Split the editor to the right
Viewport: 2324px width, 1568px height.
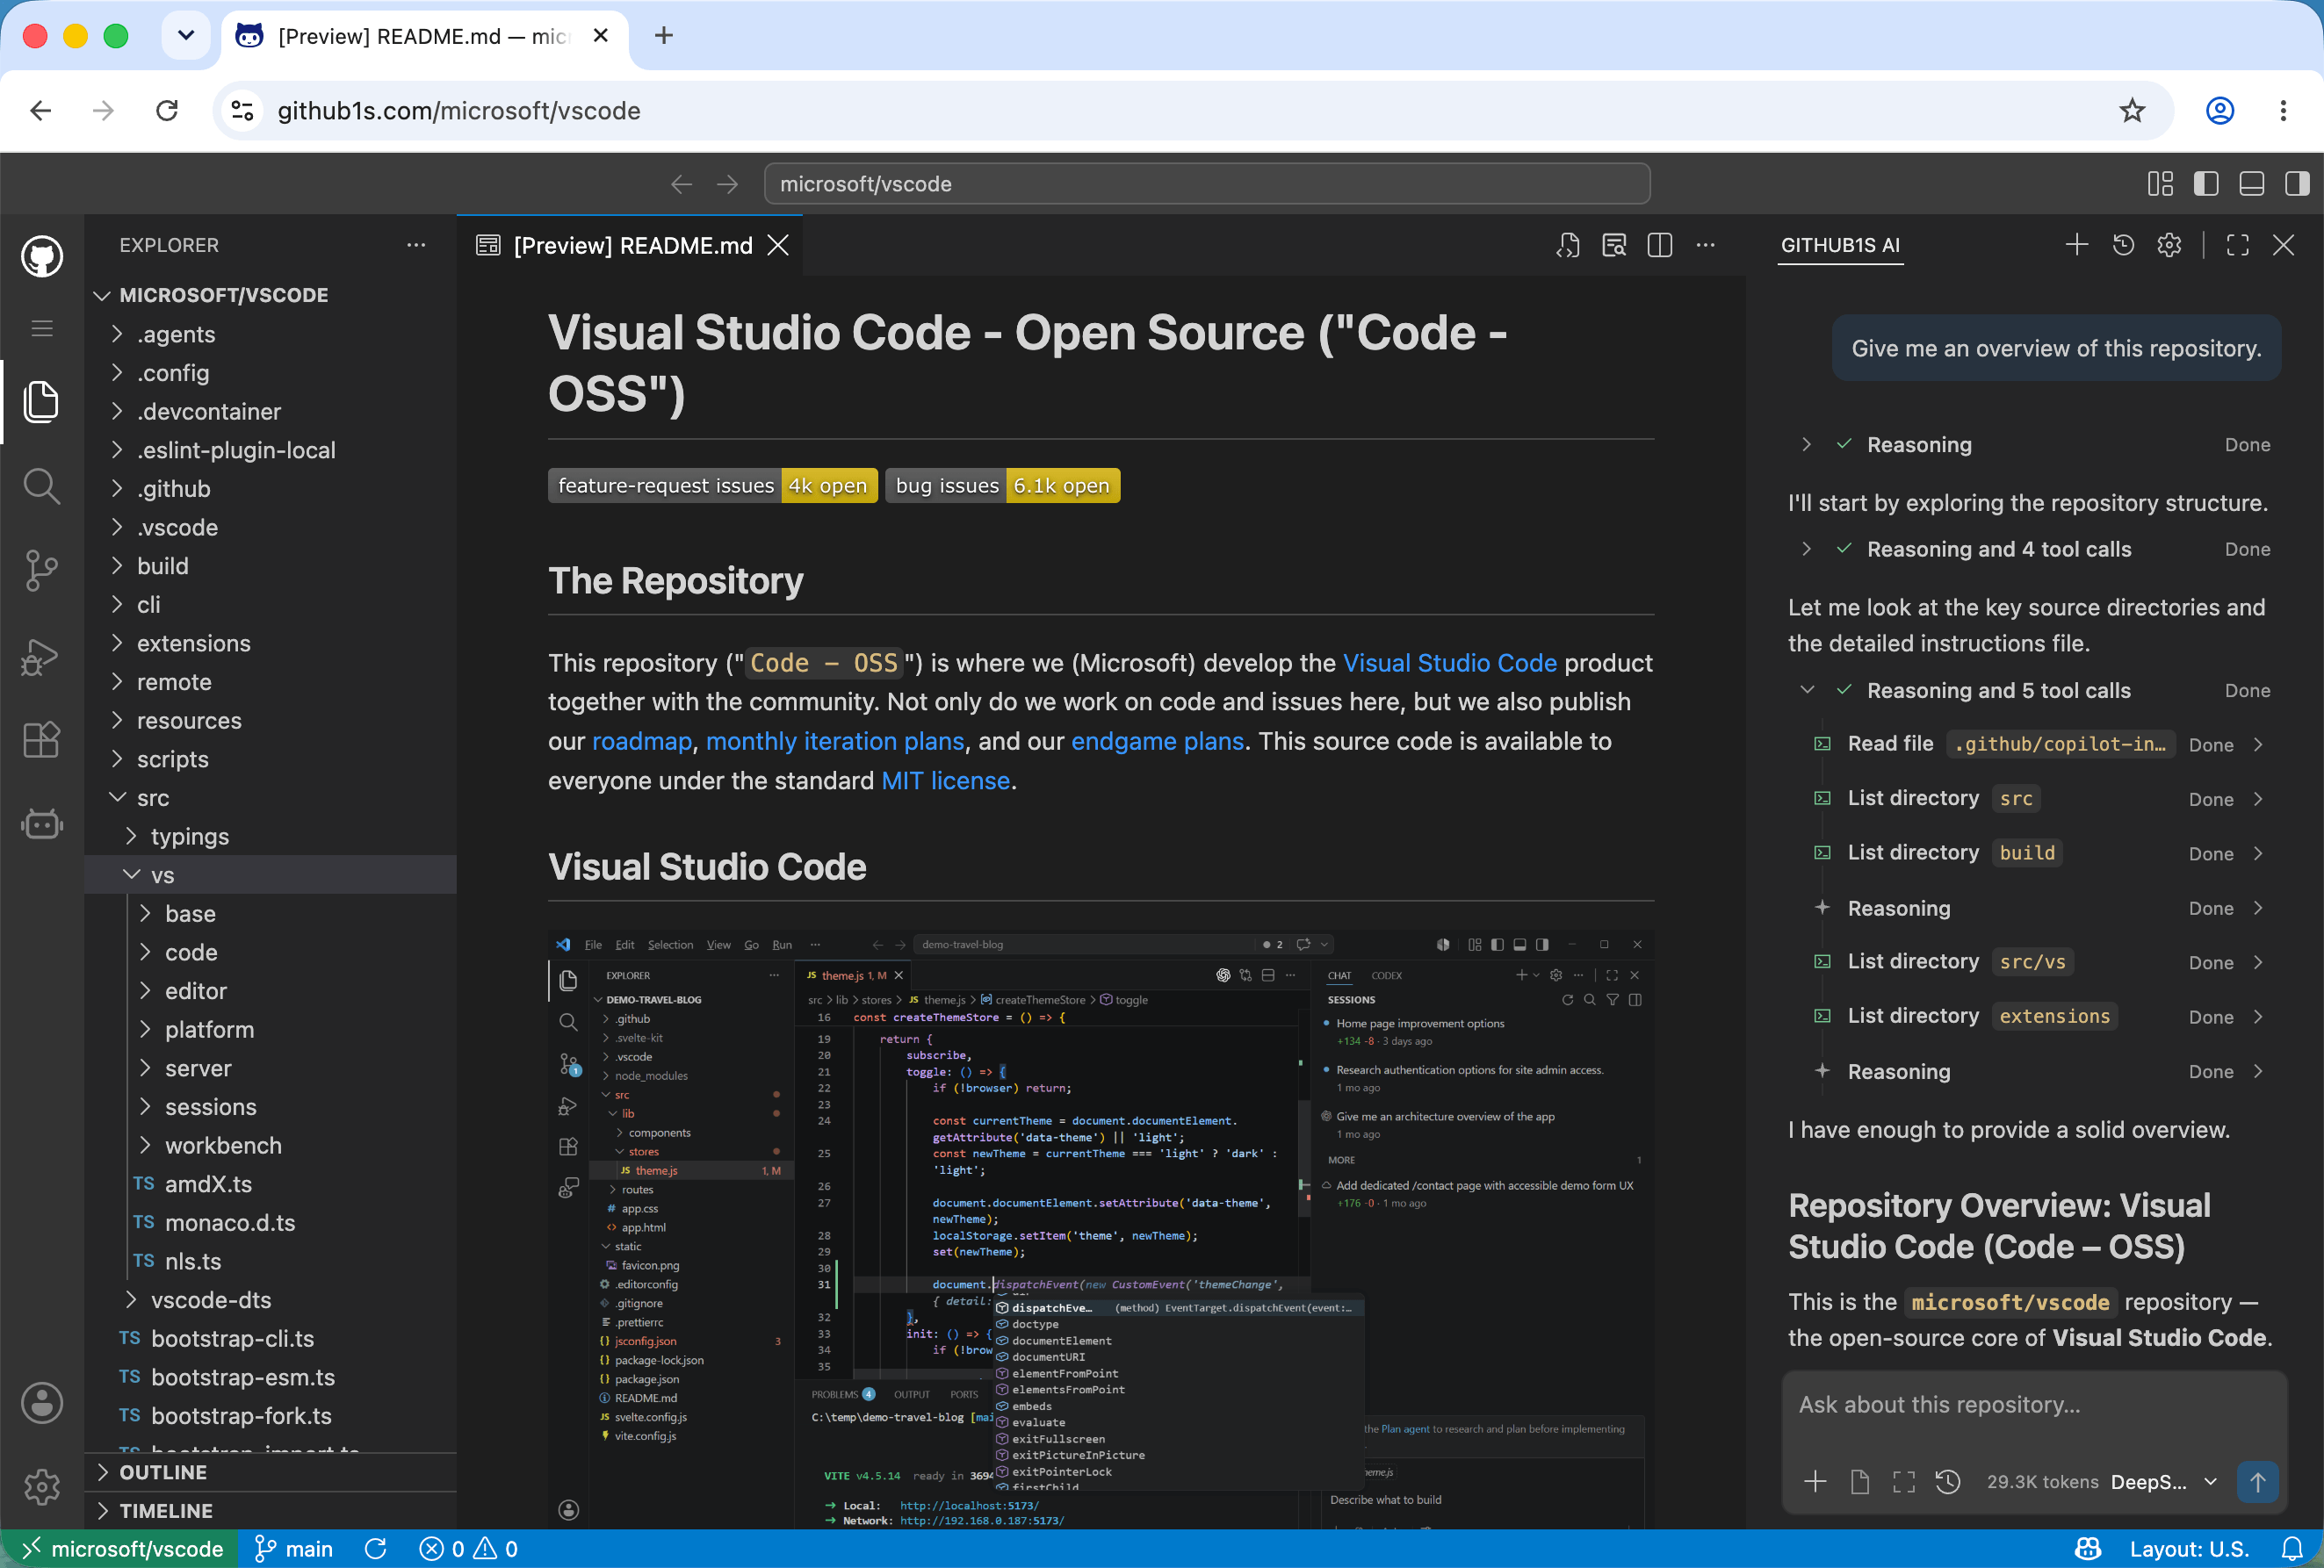(1660, 245)
